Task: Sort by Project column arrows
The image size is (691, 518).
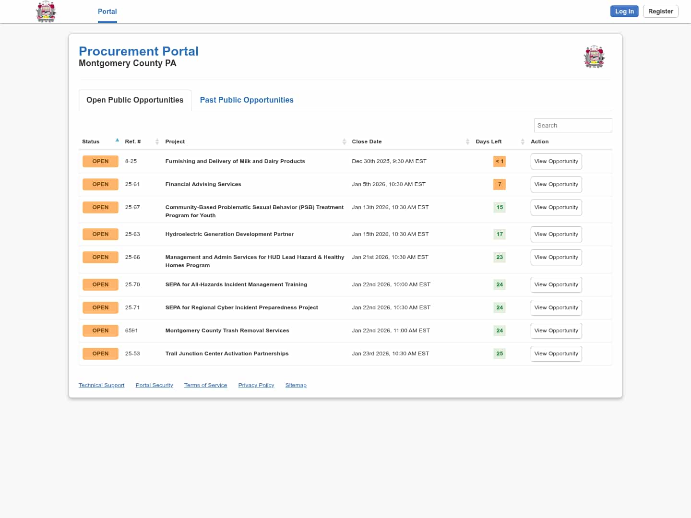Action: point(344,141)
